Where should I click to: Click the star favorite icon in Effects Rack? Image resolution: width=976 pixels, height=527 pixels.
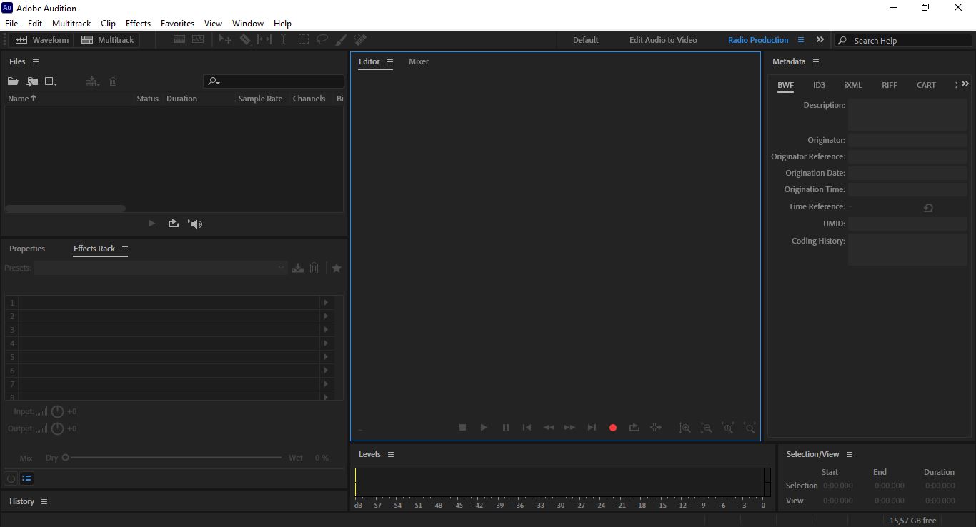pos(337,268)
